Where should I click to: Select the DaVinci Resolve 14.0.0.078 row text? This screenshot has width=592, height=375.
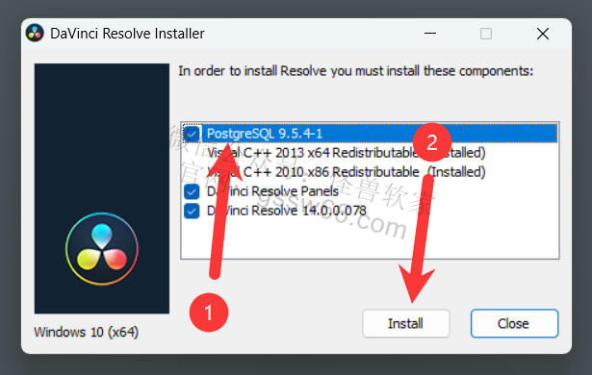click(x=287, y=211)
